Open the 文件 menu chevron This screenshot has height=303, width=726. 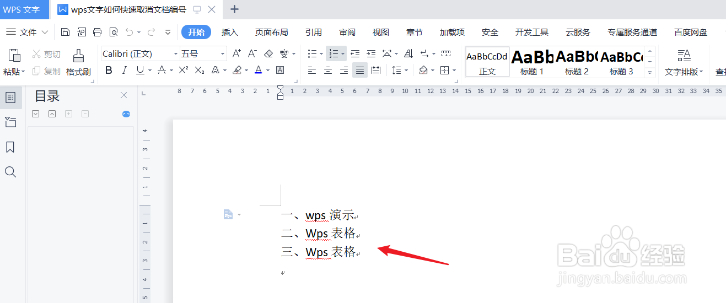click(45, 32)
